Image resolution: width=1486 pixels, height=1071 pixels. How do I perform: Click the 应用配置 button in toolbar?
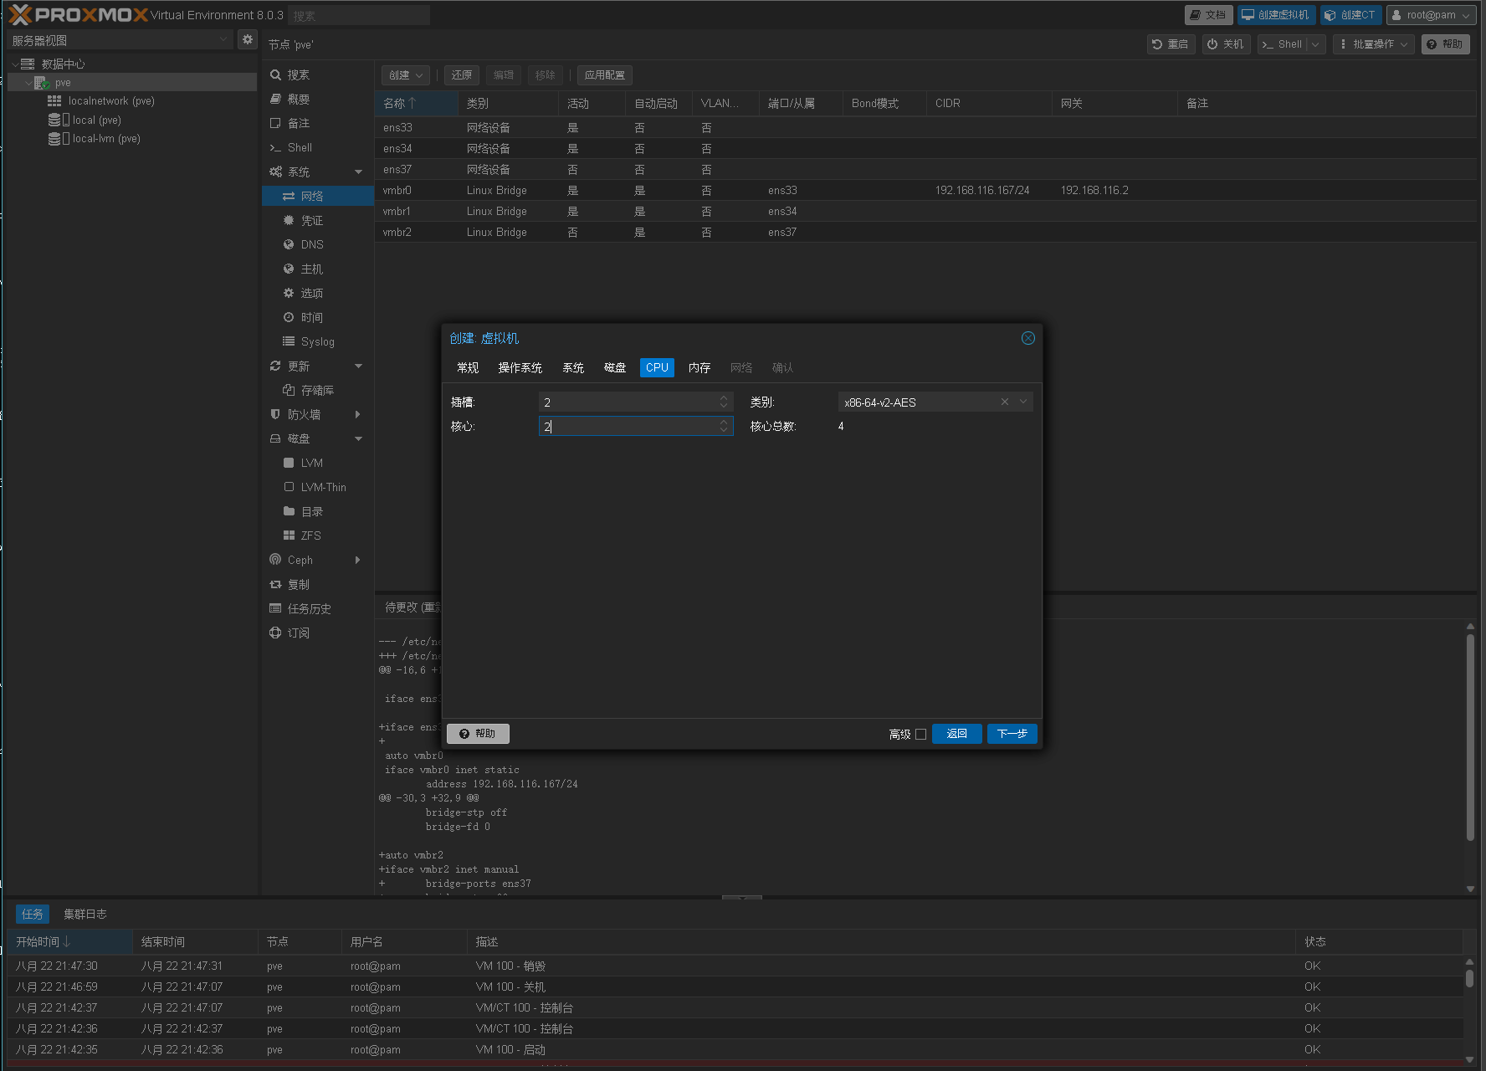(604, 75)
